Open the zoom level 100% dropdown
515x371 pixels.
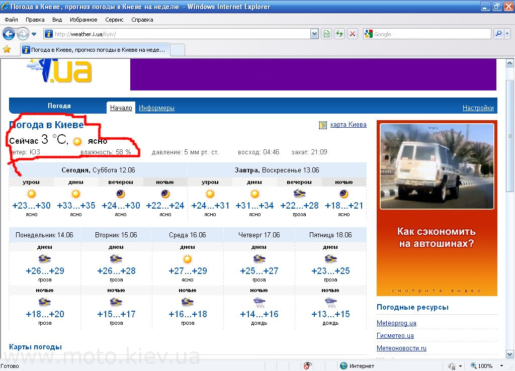pyautogui.click(x=501, y=366)
